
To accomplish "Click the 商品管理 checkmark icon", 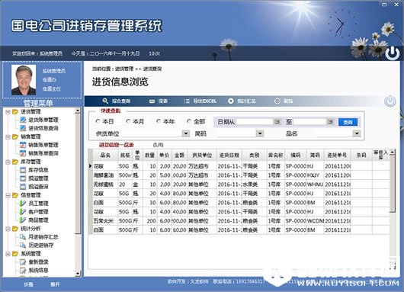I will [x=23, y=220].
